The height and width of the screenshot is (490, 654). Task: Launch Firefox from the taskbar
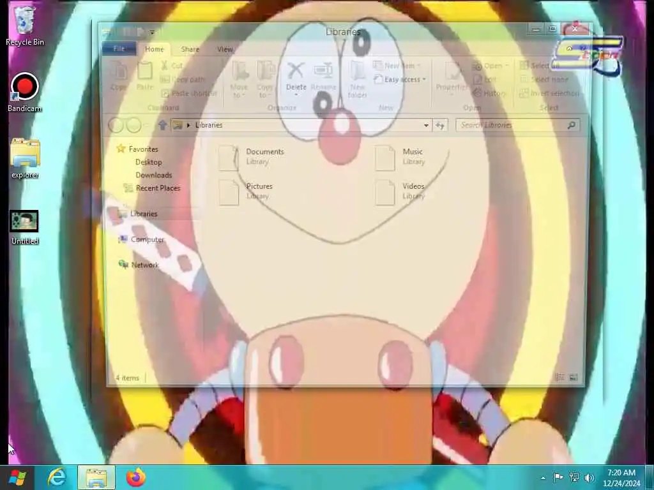click(x=136, y=477)
